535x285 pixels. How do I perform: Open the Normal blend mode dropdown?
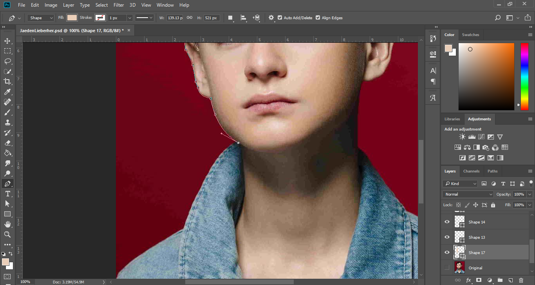pyautogui.click(x=468, y=194)
